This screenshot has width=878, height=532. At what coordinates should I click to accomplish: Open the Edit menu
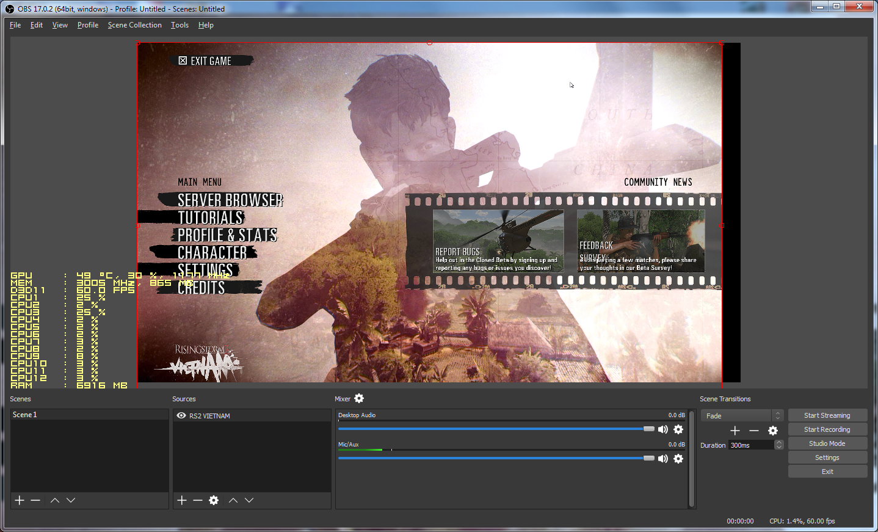(x=37, y=25)
